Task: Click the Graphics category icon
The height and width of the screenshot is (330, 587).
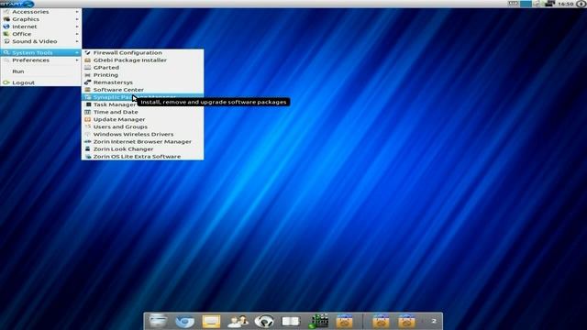Action: tap(6, 19)
